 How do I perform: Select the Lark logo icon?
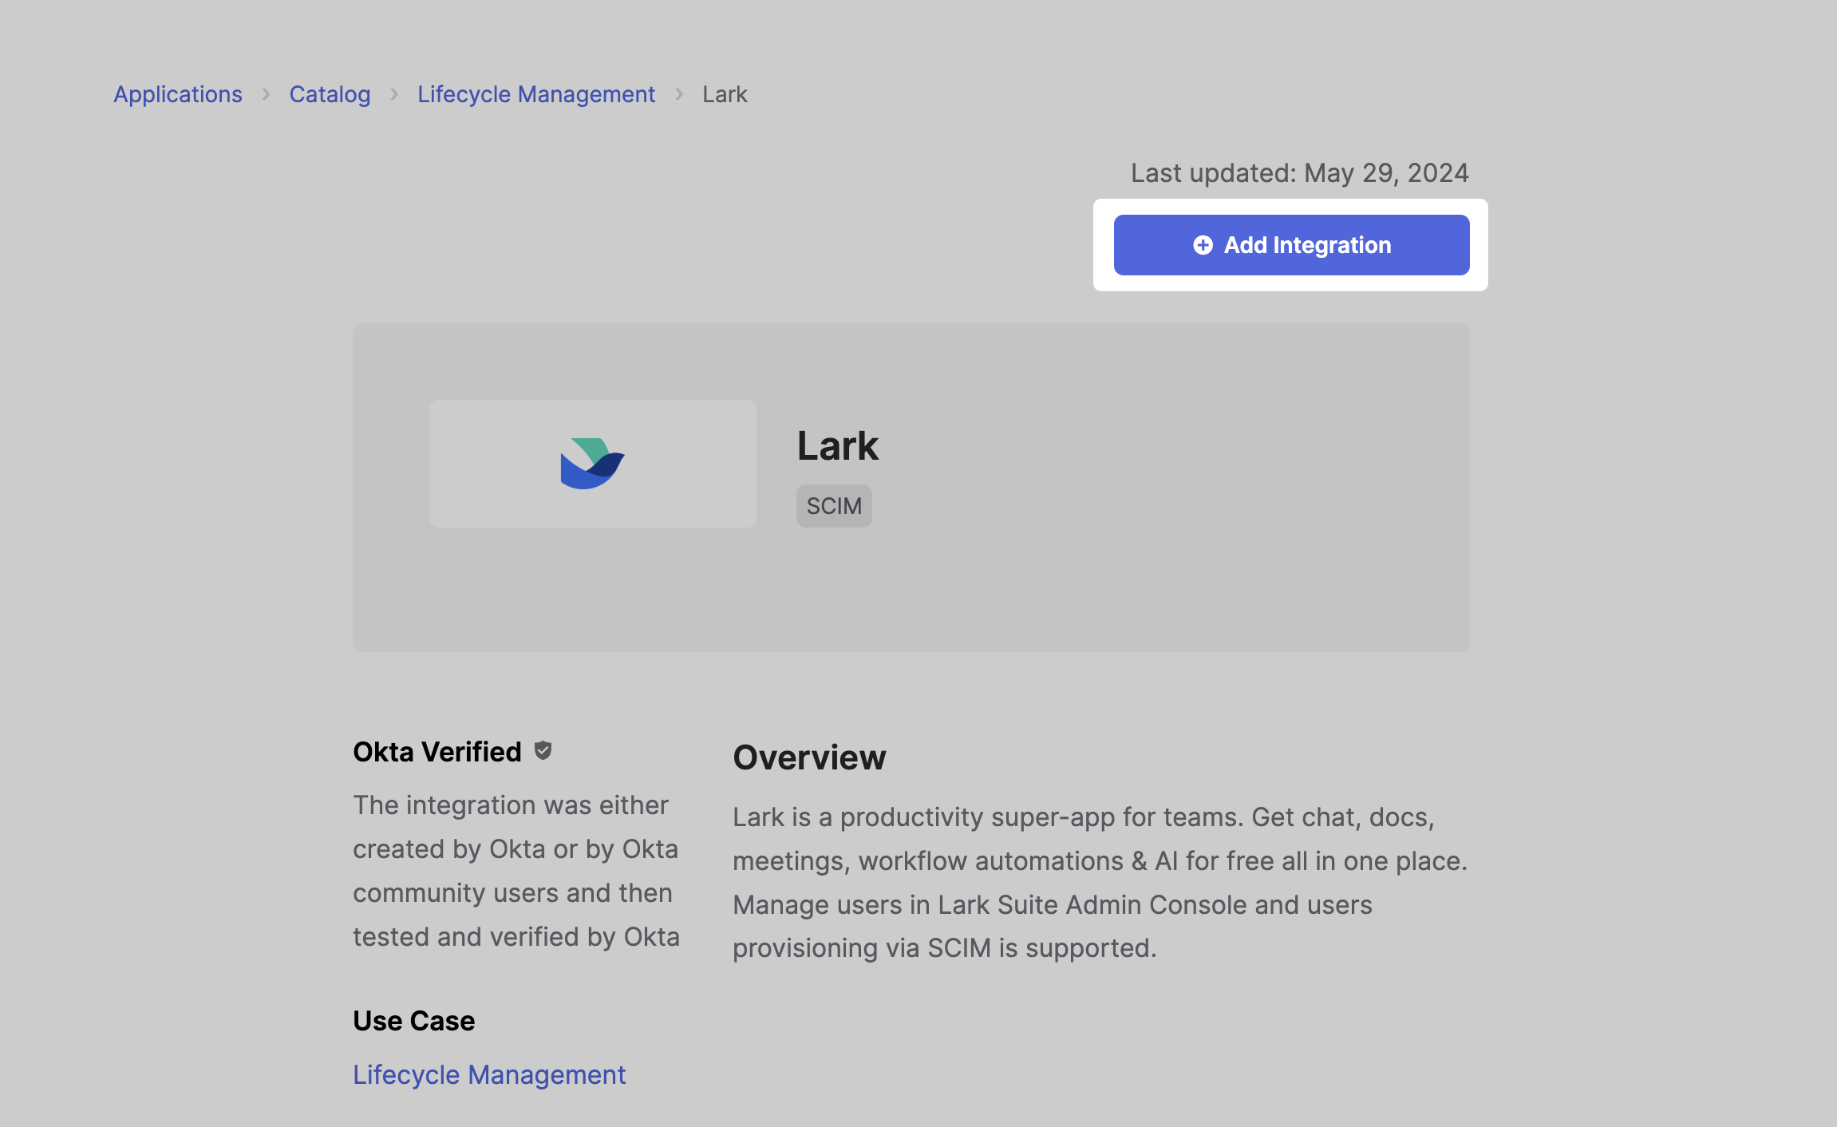(x=592, y=462)
